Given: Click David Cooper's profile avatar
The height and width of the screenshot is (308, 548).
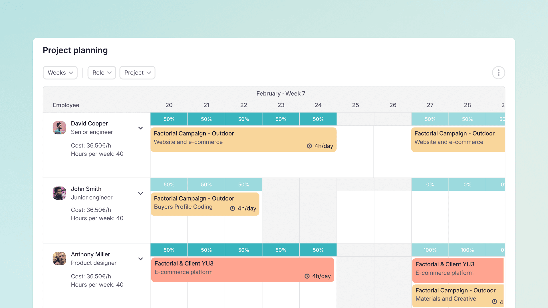Looking at the screenshot, I should pyautogui.click(x=59, y=128).
